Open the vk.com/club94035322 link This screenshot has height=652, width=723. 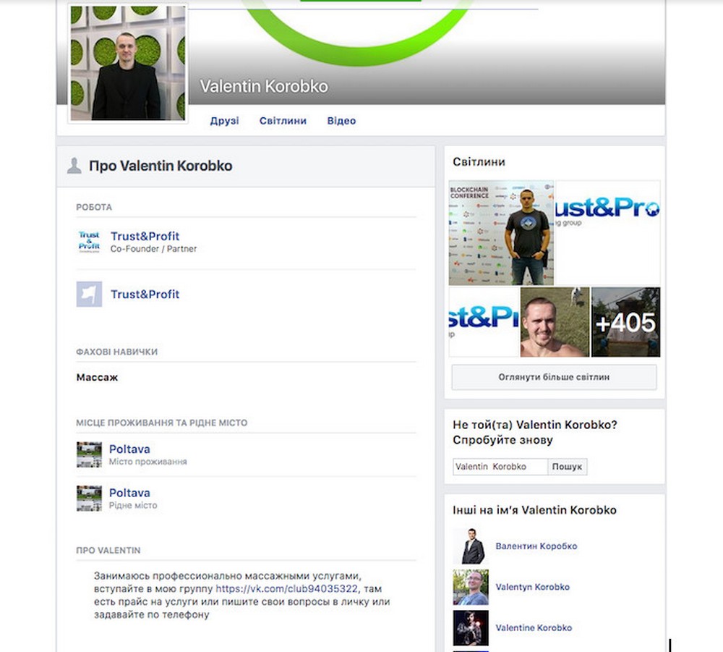[x=286, y=589]
